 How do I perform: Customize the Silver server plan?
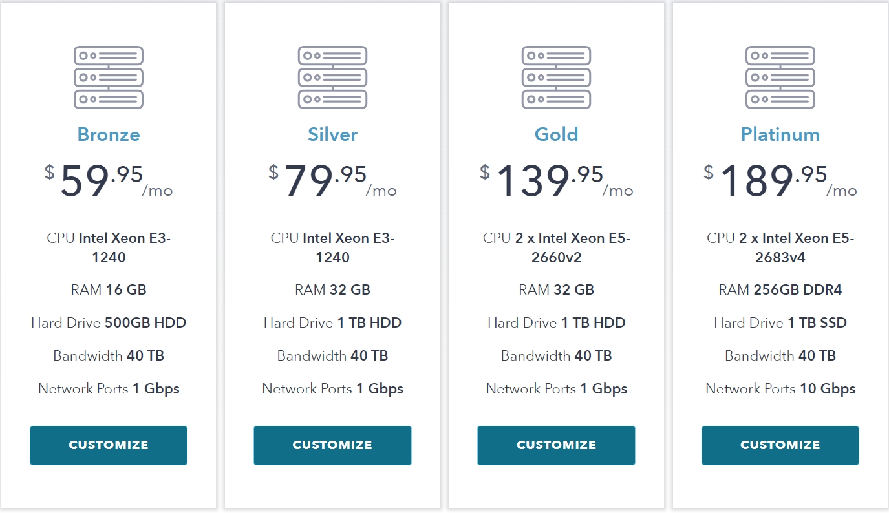click(332, 445)
